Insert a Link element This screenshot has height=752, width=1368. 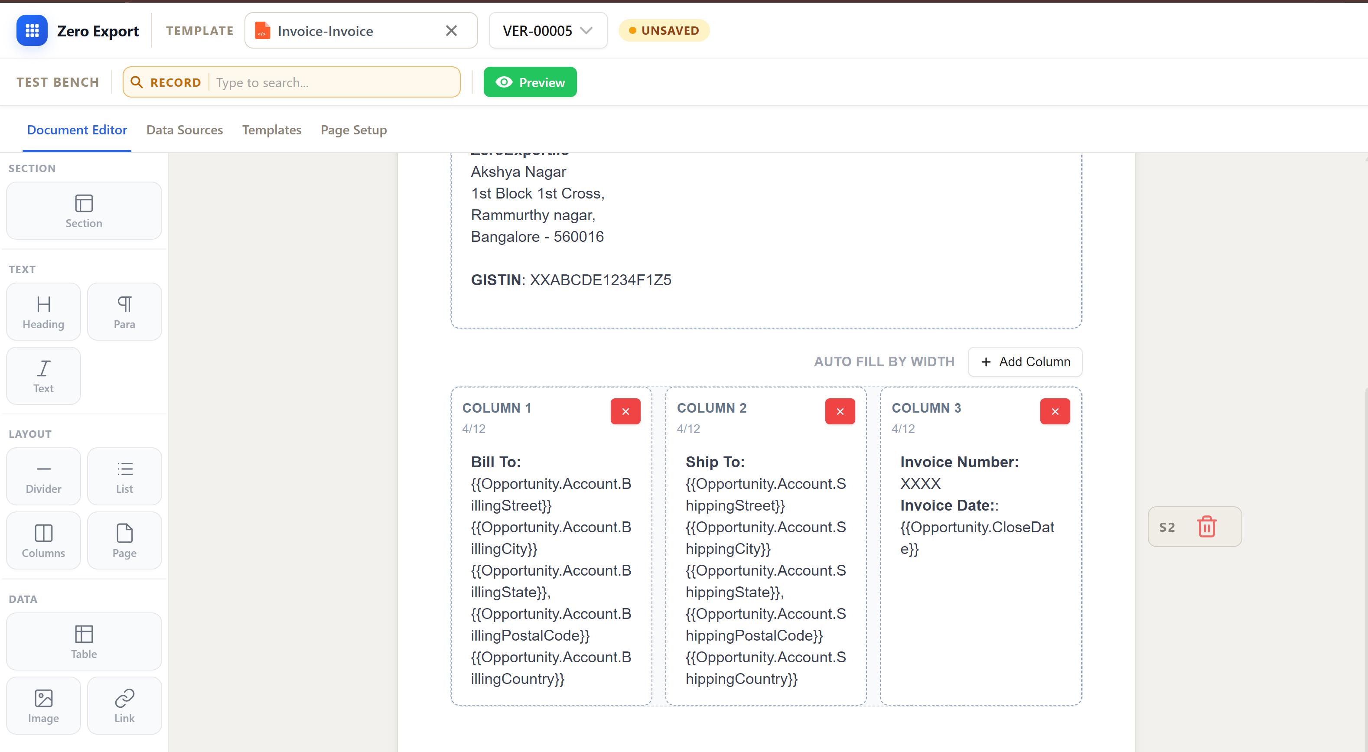124,706
